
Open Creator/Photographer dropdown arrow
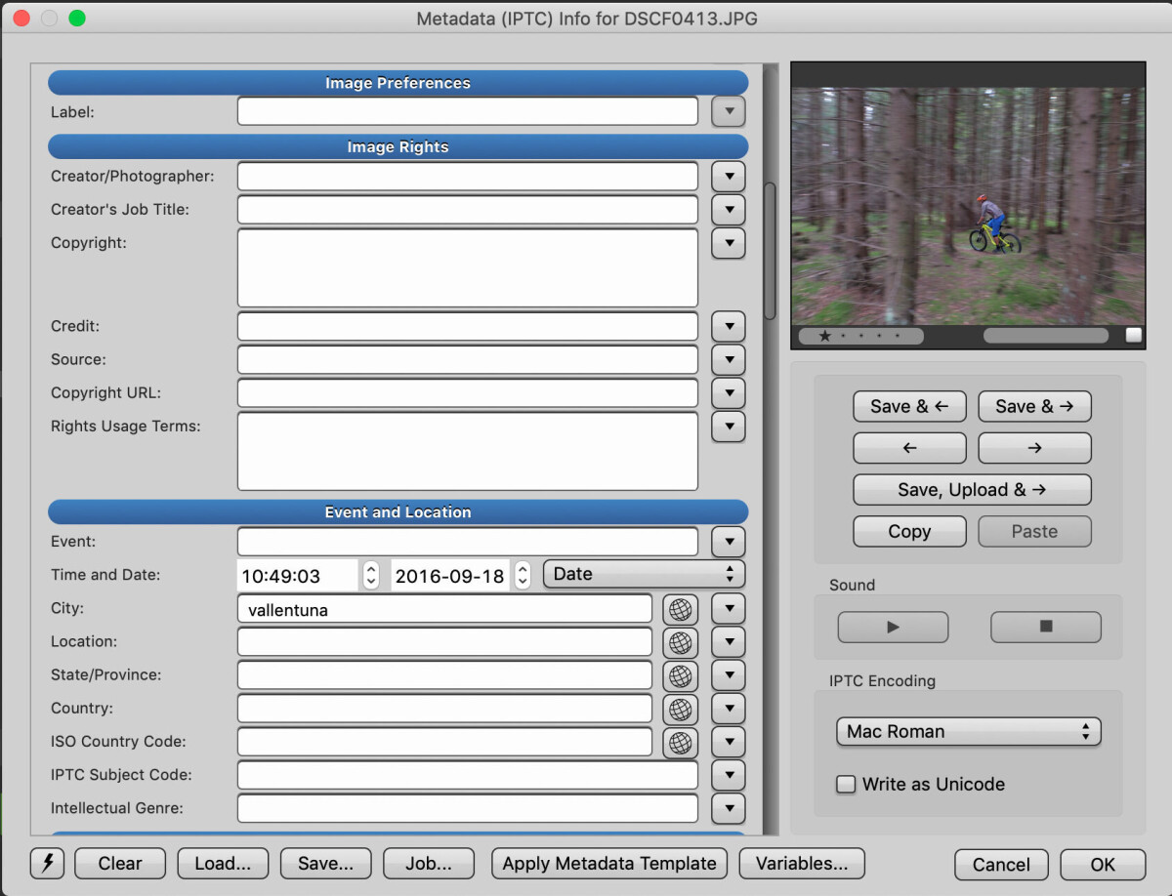tap(729, 177)
